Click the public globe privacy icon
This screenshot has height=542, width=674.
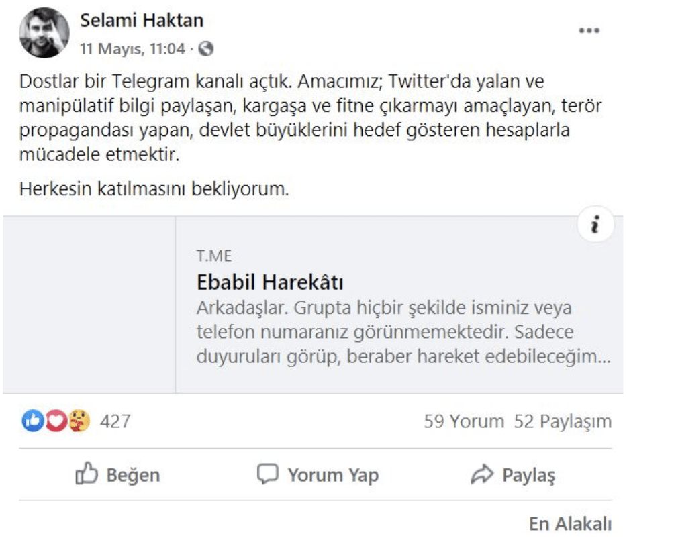pos(207,49)
